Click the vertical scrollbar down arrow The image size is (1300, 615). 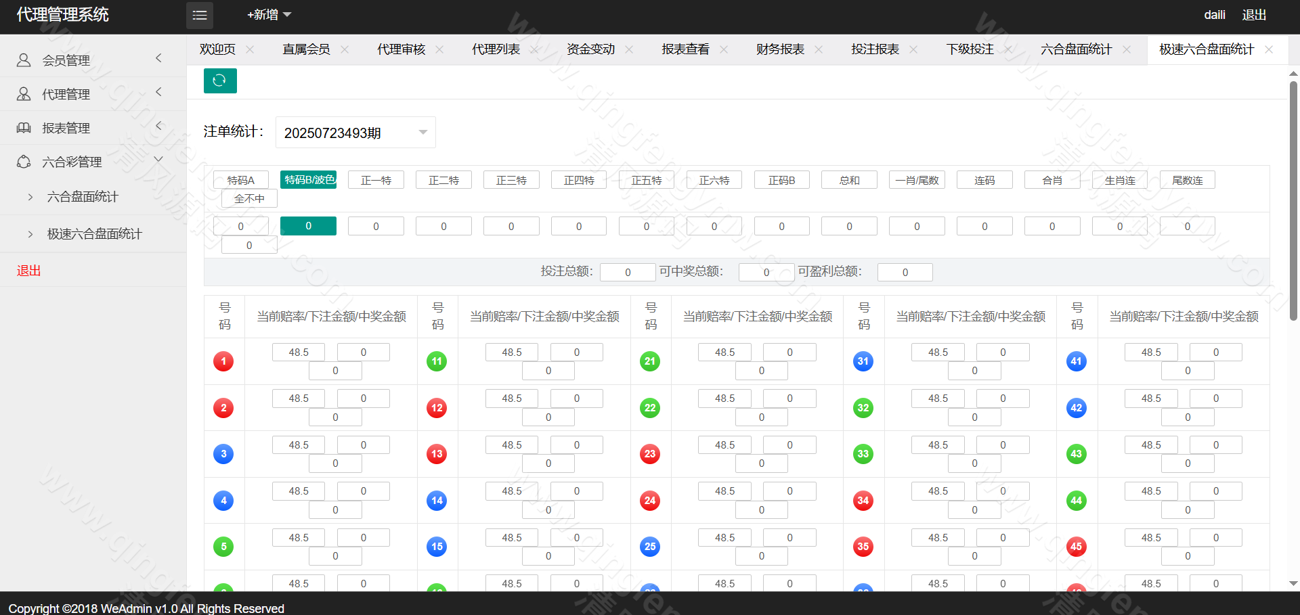(x=1293, y=583)
